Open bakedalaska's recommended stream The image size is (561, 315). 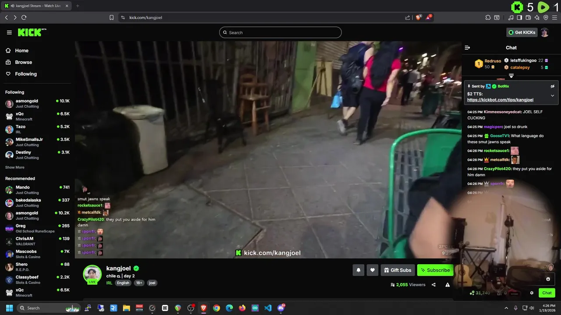tap(37, 203)
